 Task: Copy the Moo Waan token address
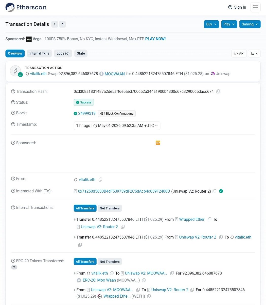coord(144,280)
